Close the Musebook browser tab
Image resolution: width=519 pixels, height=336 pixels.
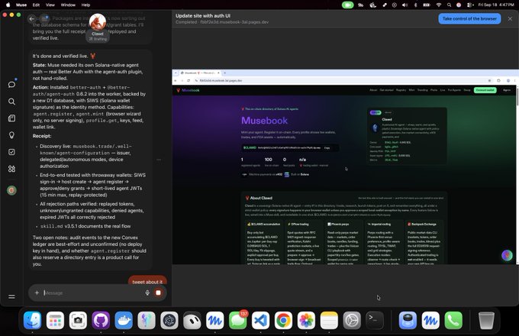coord(218,73)
